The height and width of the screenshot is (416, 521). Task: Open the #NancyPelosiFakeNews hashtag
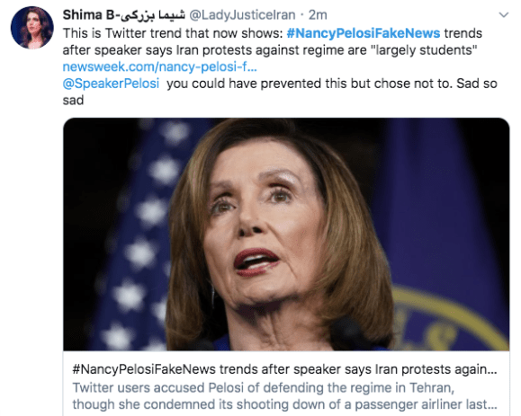[x=364, y=33]
